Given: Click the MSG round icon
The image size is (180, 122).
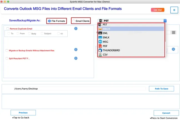Looking at the screenshot, I should click(x=100, y=42).
